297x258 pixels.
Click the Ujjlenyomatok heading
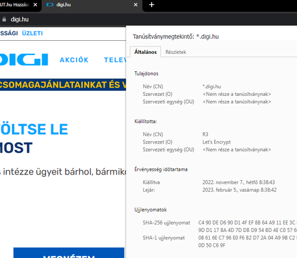150,210
